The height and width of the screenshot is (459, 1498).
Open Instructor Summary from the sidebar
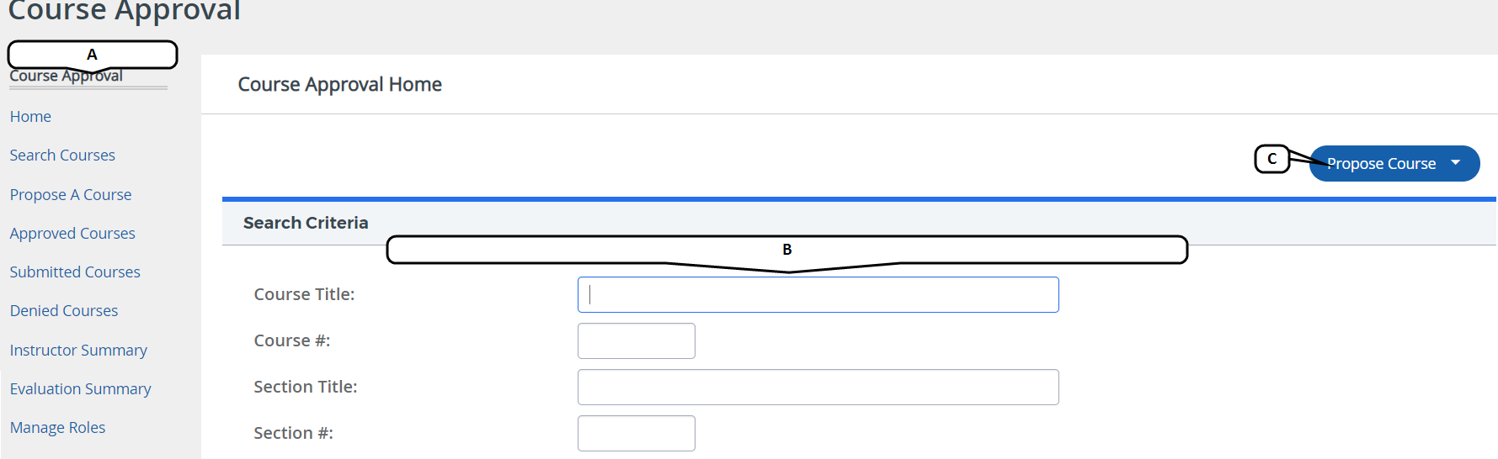click(x=78, y=351)
